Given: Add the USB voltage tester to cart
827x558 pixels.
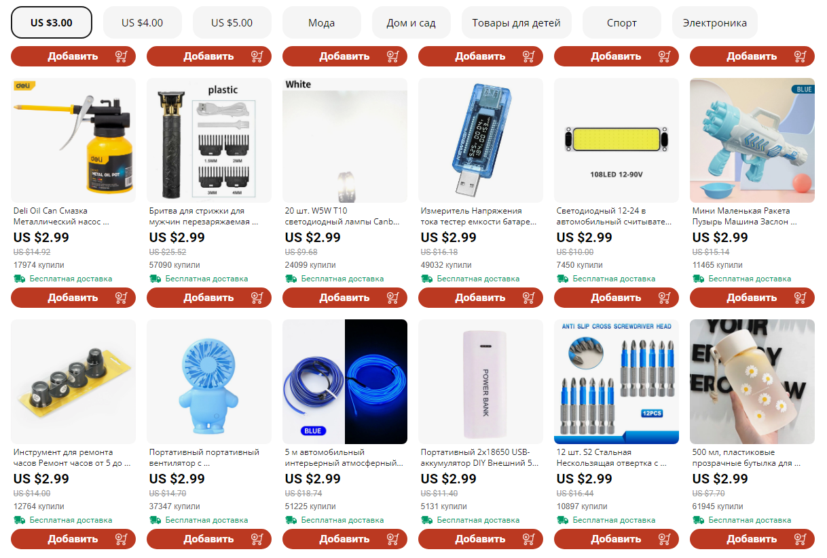Looking at the screenshot, I should point(481,298).
